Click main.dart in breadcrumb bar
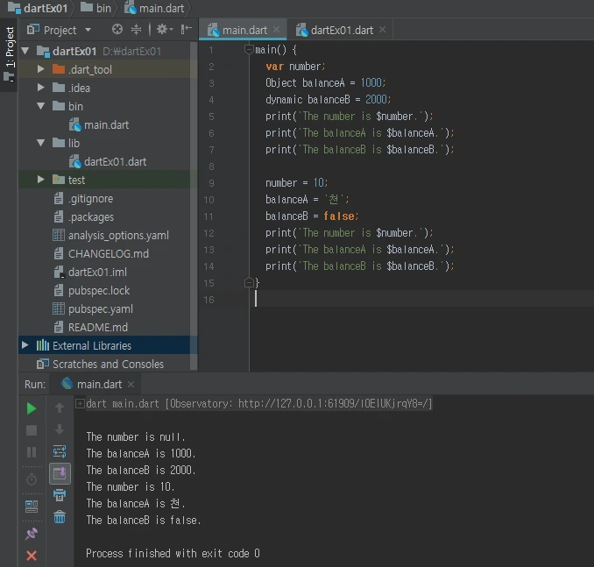 pyautogui.click(x=154, y=8)
